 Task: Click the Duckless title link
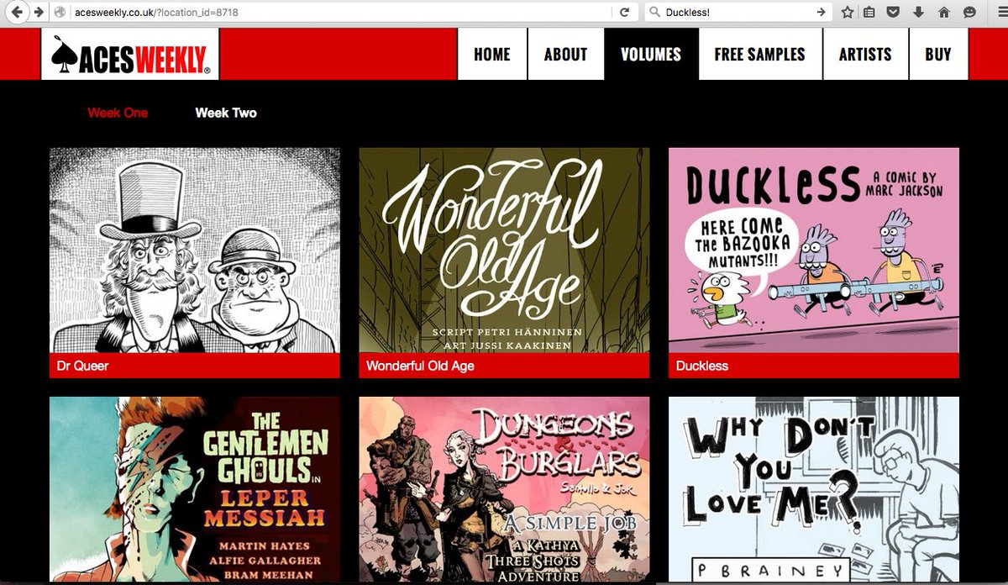[x=702, y=366]
